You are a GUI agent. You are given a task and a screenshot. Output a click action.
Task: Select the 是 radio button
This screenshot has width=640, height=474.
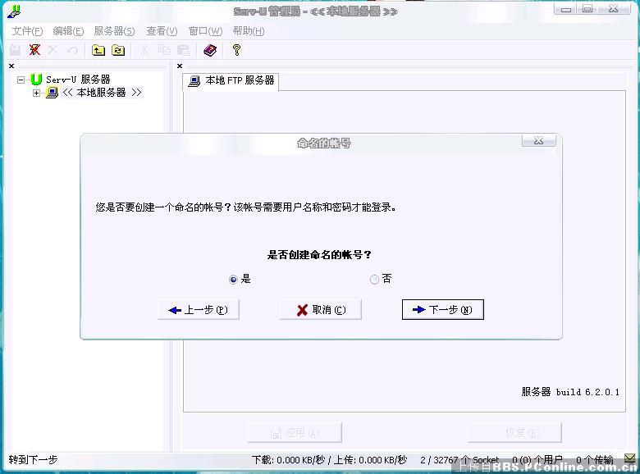[234, 280]
